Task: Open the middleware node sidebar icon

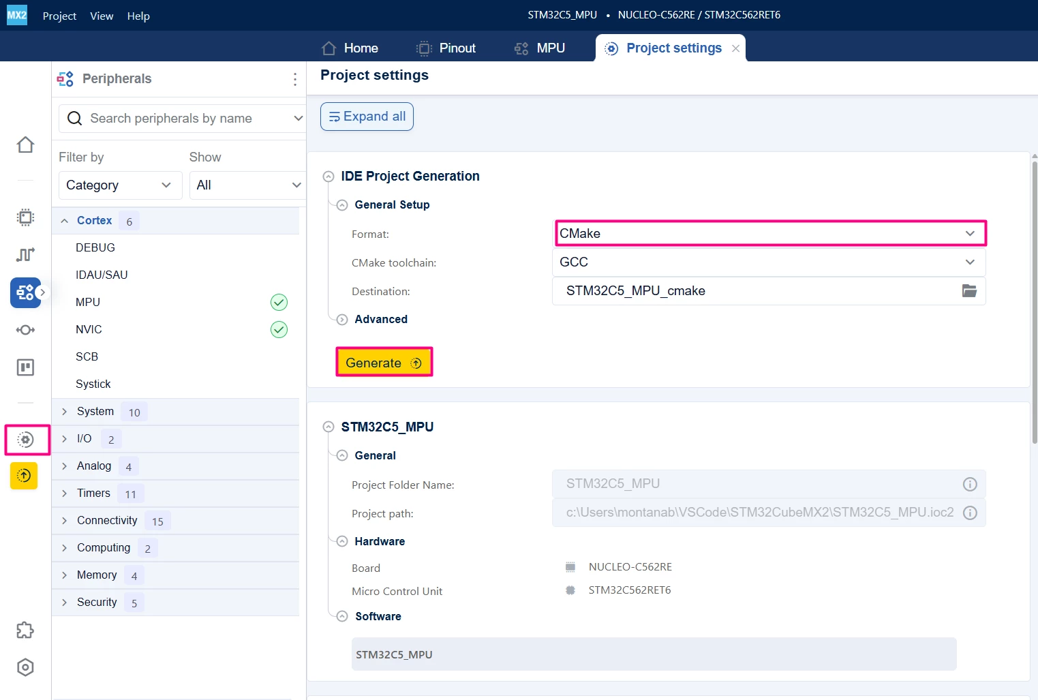Action: pos(25,330)
